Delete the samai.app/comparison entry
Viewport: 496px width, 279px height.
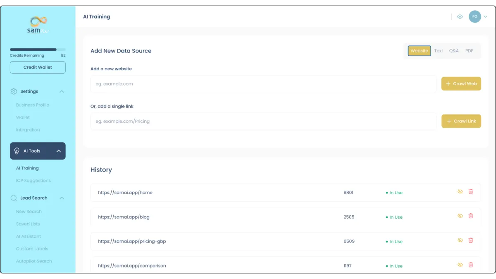tap(470, 265)
